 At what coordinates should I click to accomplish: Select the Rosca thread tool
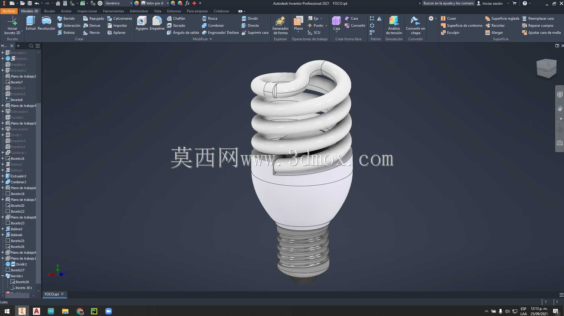click(x=210, y=18)
